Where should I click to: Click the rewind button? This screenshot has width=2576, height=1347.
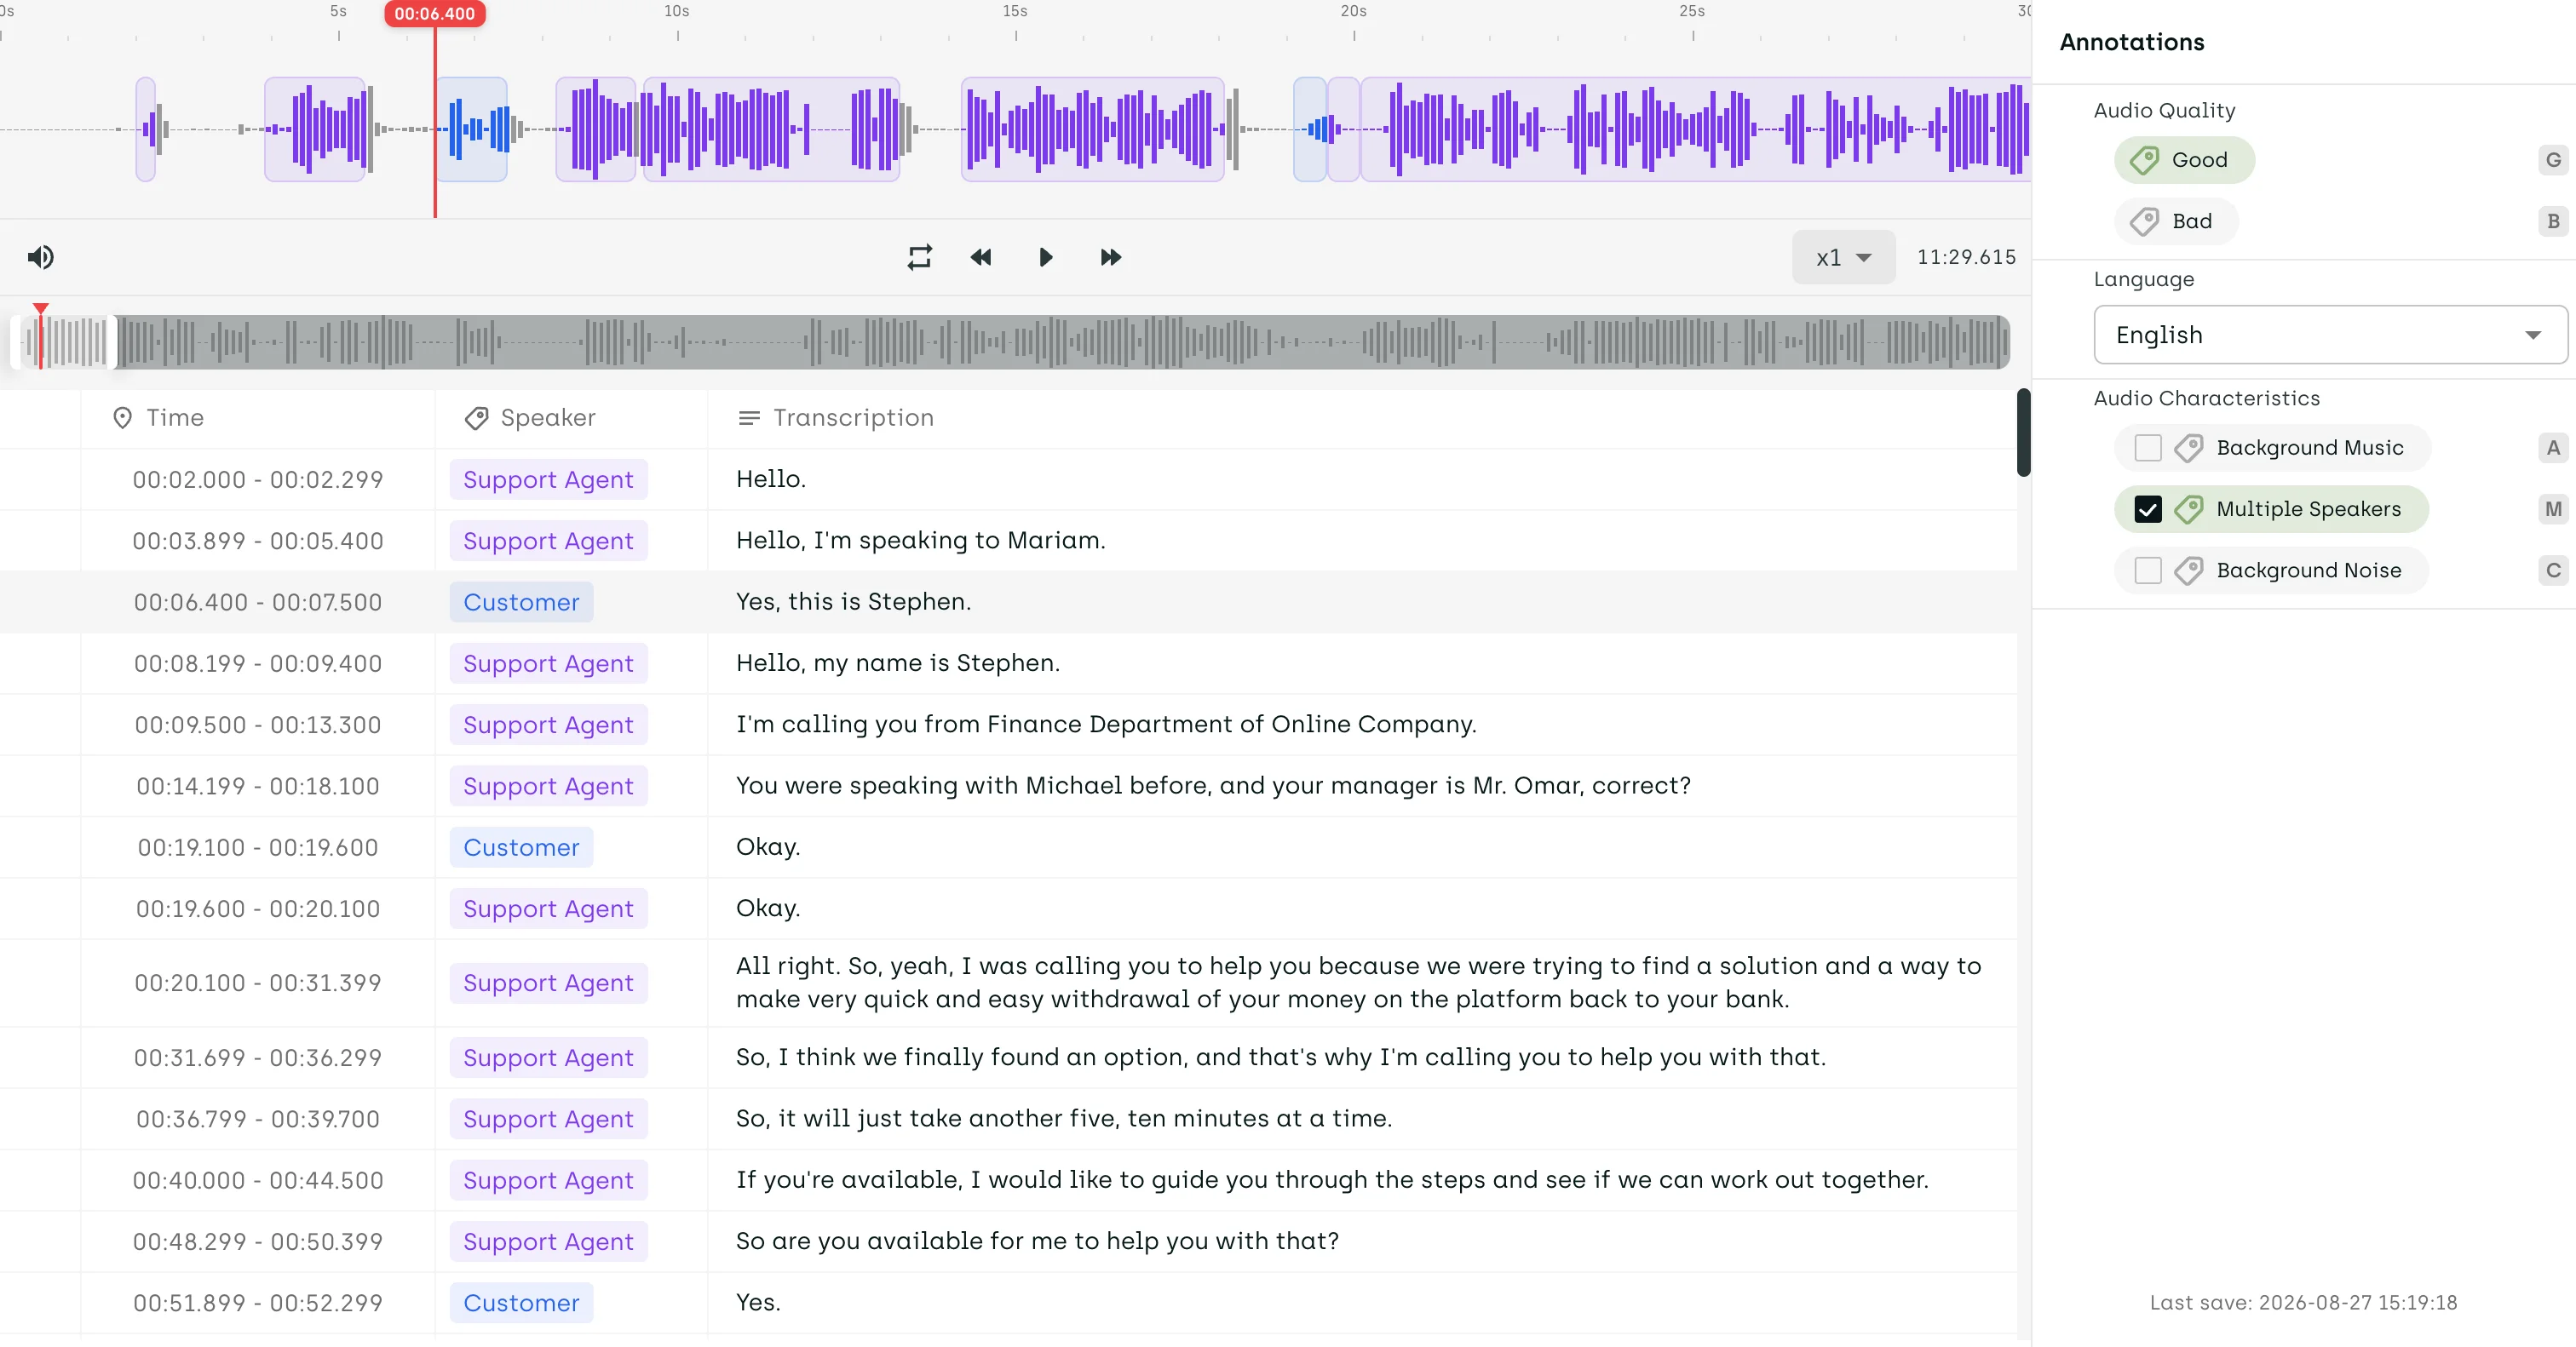pyautogui.click(x=981, y=257)
